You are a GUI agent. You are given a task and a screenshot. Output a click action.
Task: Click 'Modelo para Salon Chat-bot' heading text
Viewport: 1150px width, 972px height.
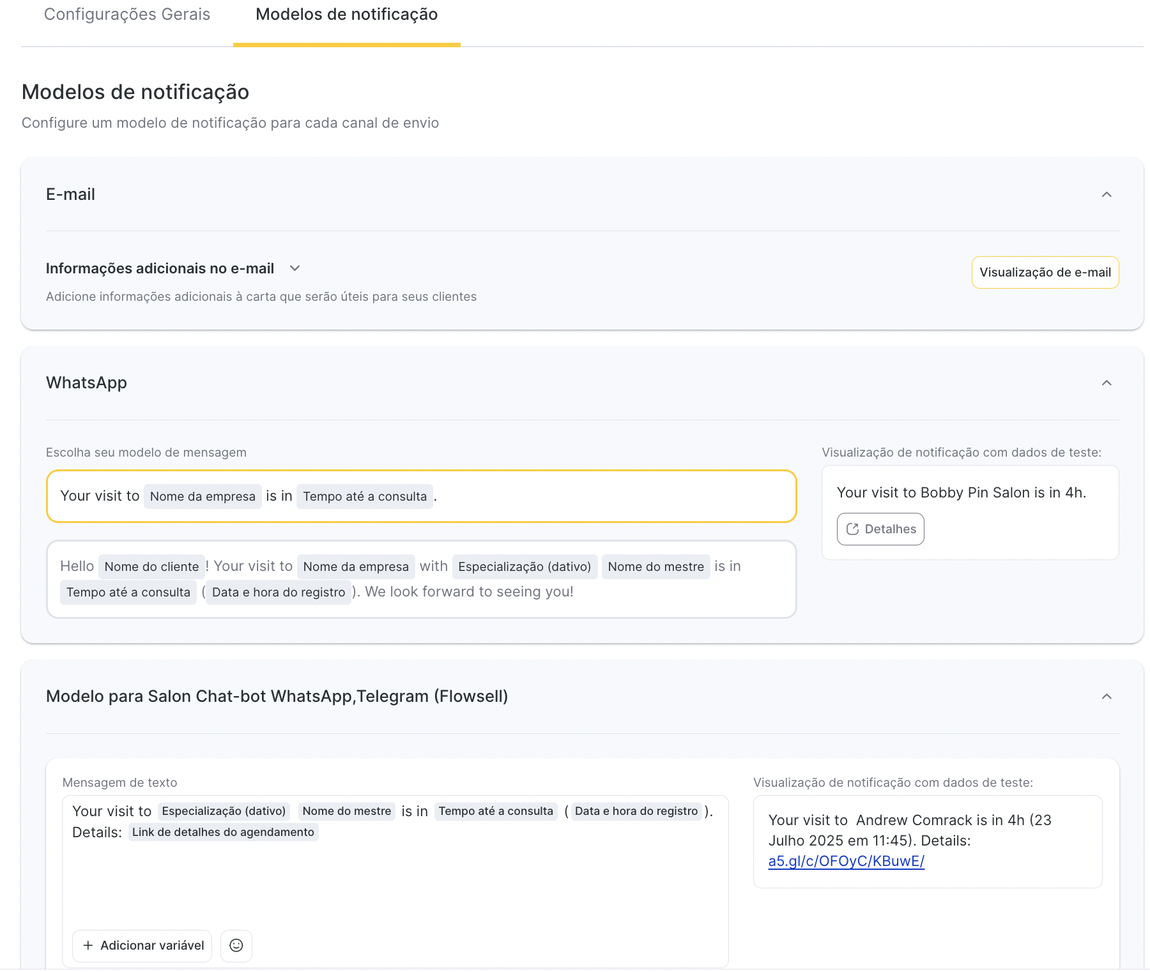pos(277,696)
